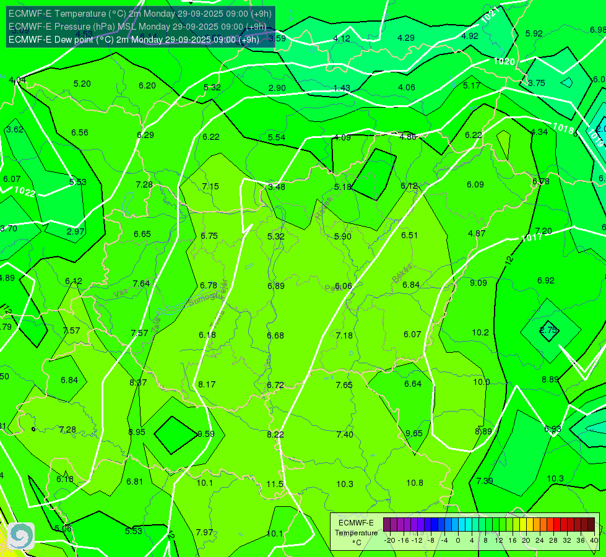Click the 7.40 dew point value
The image size is (606, 557).
[x=345, y=435]
